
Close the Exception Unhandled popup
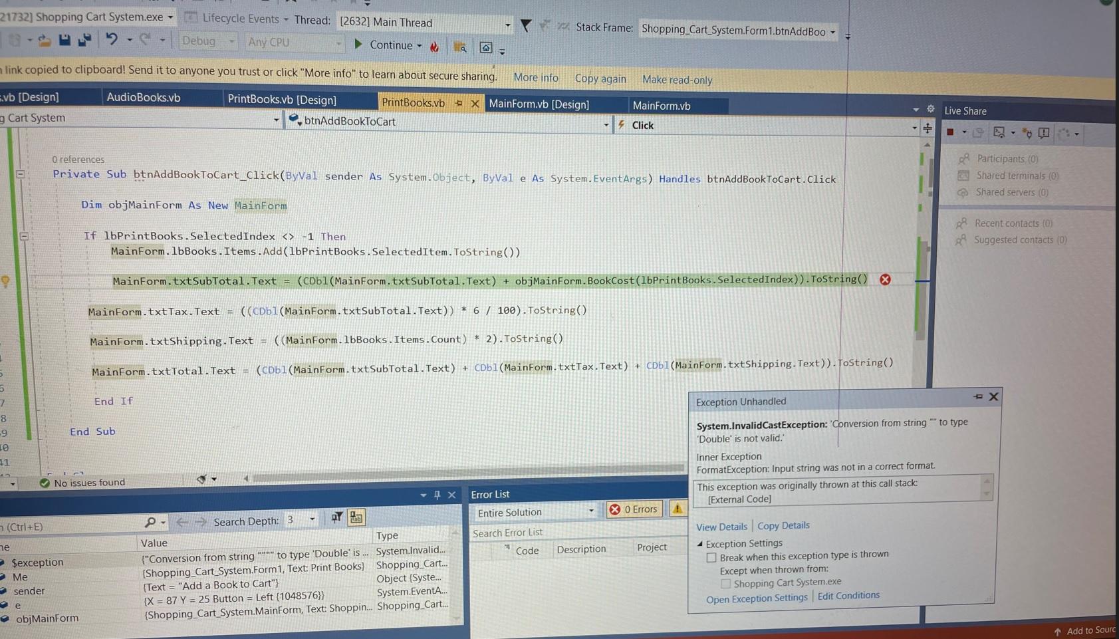point(993,397)
